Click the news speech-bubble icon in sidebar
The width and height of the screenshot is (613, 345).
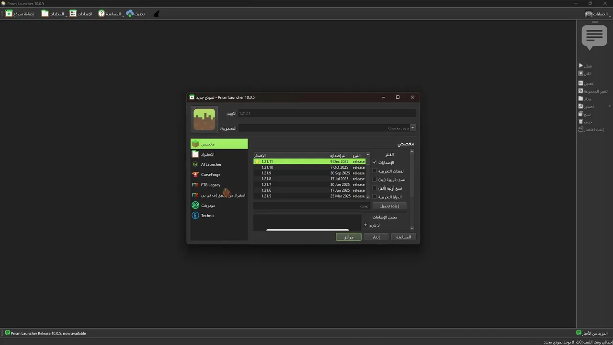pos(594,38)
